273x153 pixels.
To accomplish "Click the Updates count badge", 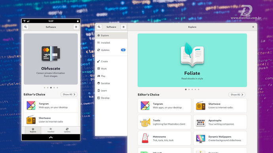I will coord(123,50).
